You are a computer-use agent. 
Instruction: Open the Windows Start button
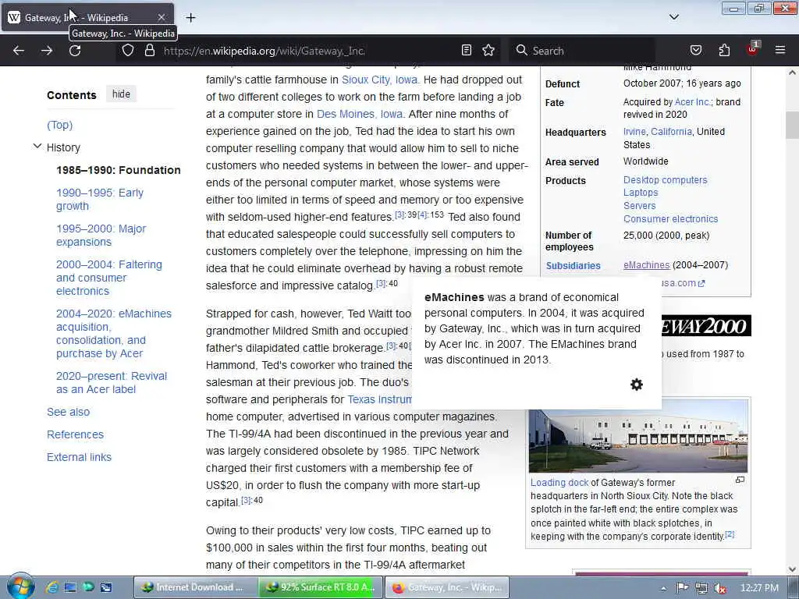20,587
